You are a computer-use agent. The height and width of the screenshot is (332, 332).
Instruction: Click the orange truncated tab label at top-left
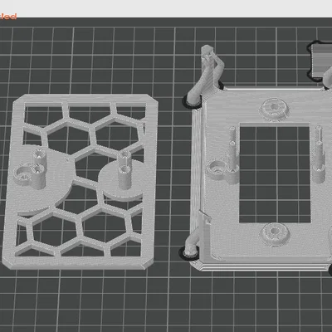(x=8, y=17)
